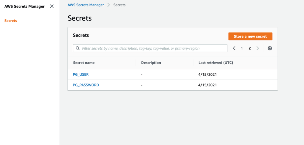Open the PG_PASSWORD secret
Screen dimensions: 304x145
[x=86, y=85]
